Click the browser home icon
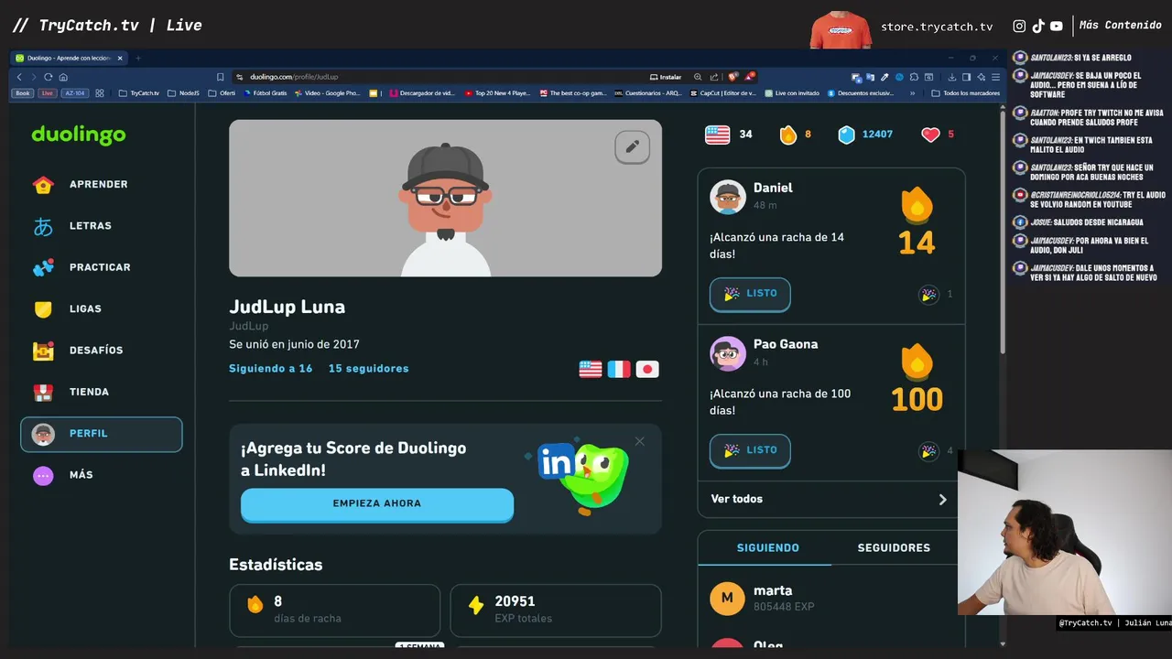This screenshot has height=659, width=1172. [x=63, y=77]
